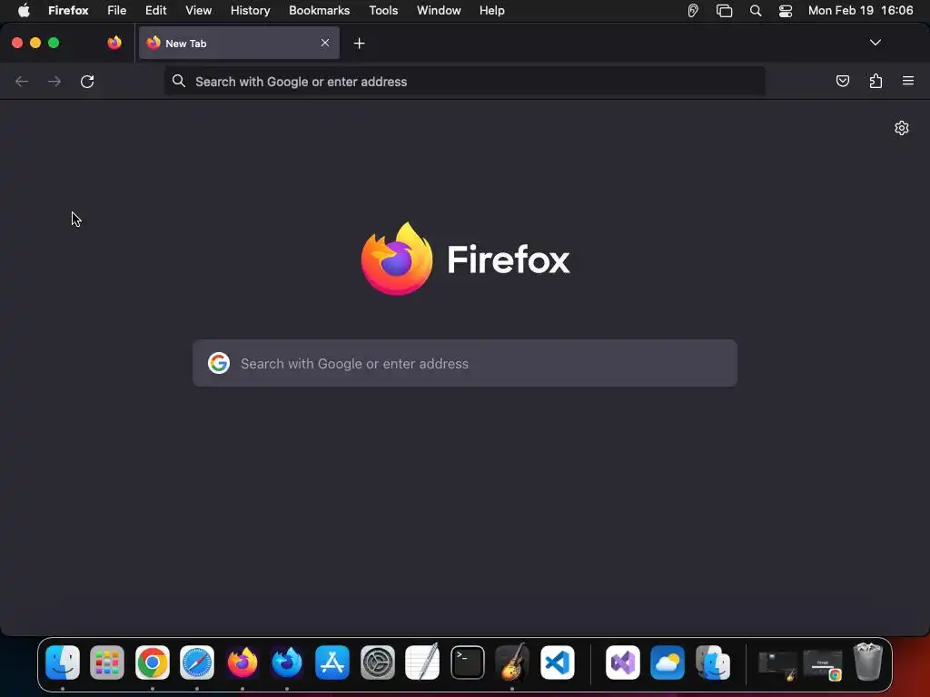The image size is (930, 697).
Task: Launch Terminal from the dock
Action: click(468, 662)
